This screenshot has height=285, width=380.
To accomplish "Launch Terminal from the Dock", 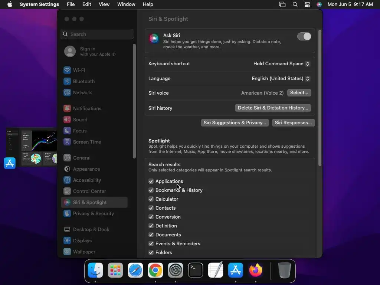I will tap(195, 270).
